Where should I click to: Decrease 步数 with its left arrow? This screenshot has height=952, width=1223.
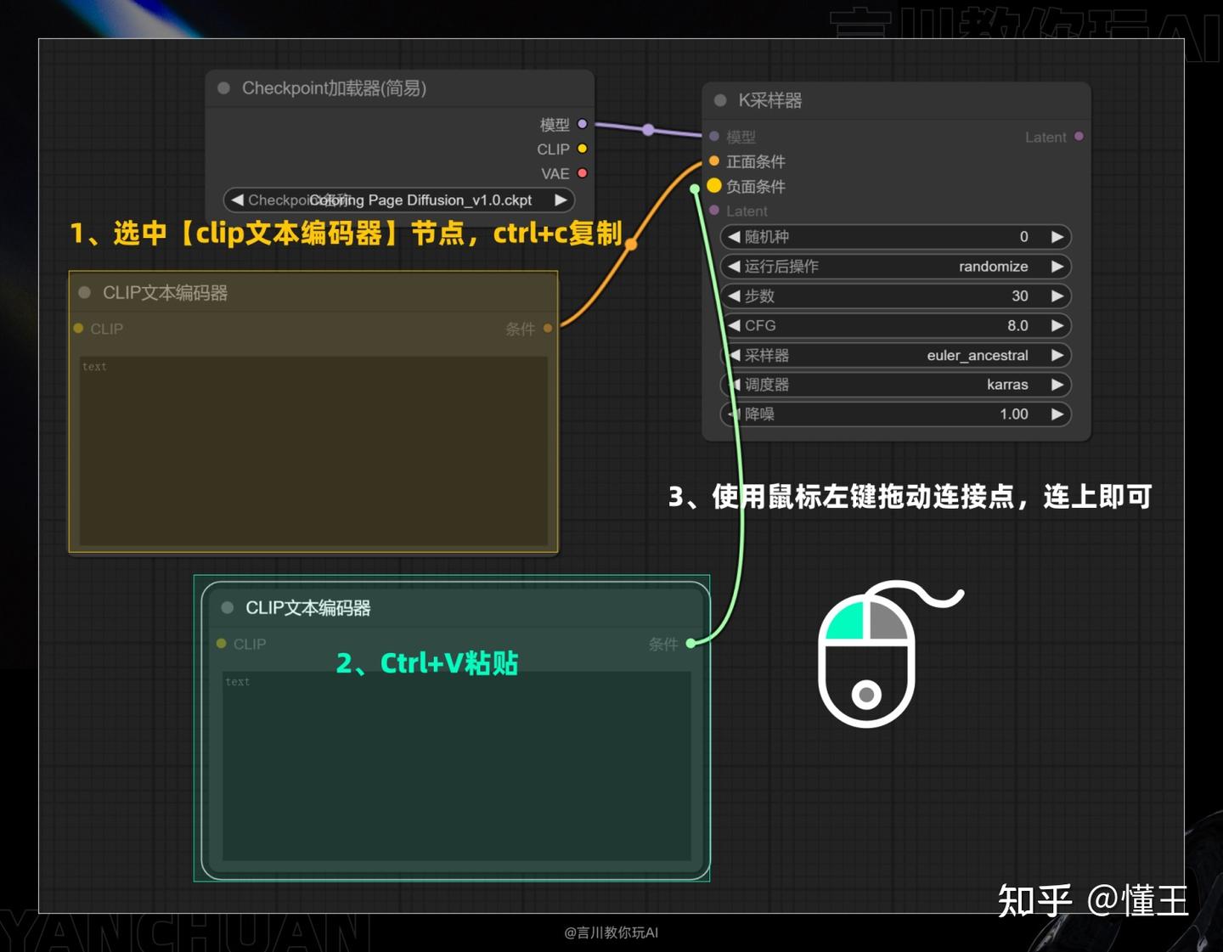pyautogui.click(x=734, y=296)
